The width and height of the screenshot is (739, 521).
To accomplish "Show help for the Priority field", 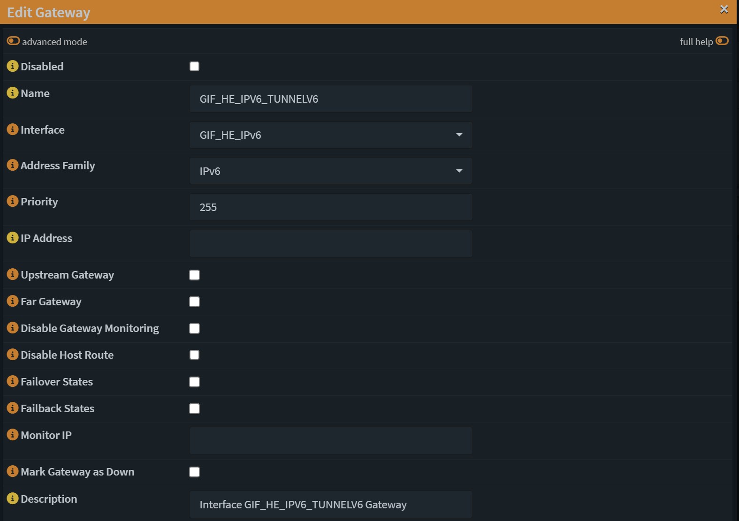I will [x=13, y=201].
